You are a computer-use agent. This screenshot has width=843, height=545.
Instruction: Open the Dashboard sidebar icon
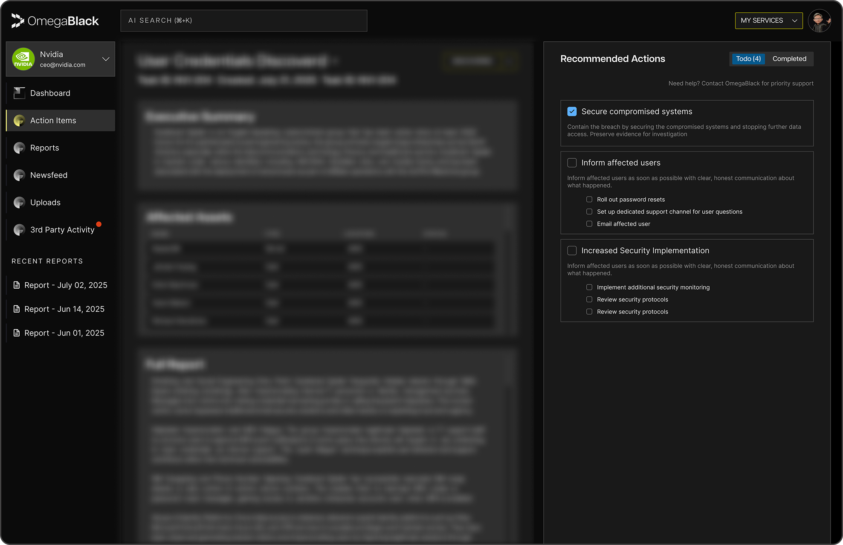[x=19, y=93]
